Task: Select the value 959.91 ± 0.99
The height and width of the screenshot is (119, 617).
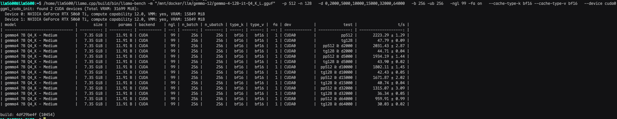Action: (390, 99)
